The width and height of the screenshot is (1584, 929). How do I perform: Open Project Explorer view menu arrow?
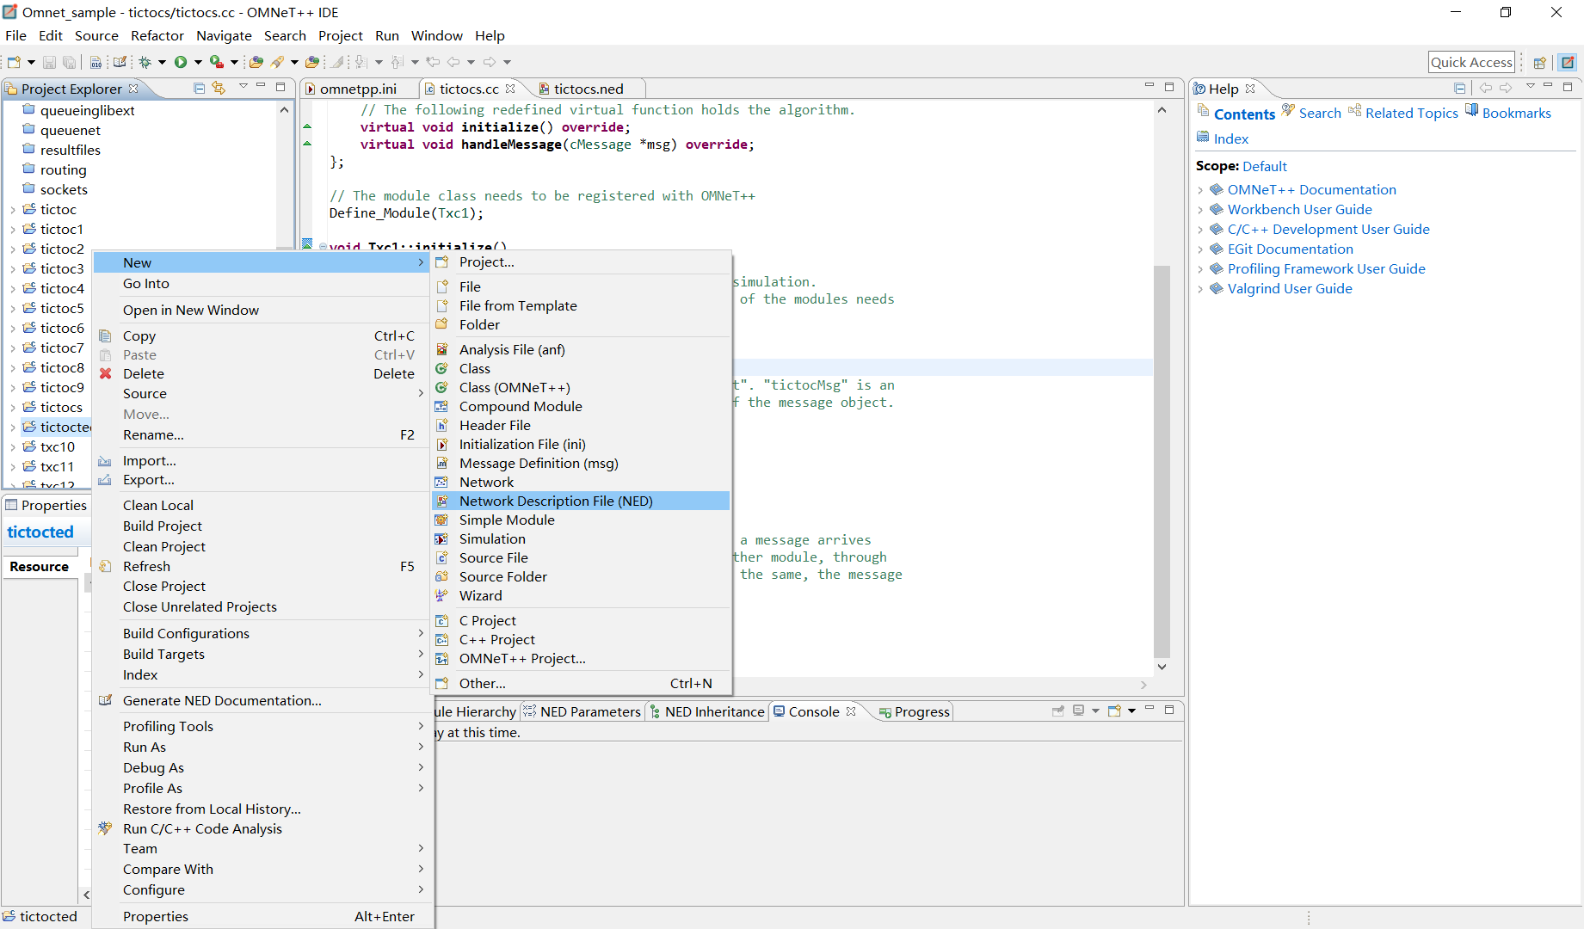(x=243, y=86)
